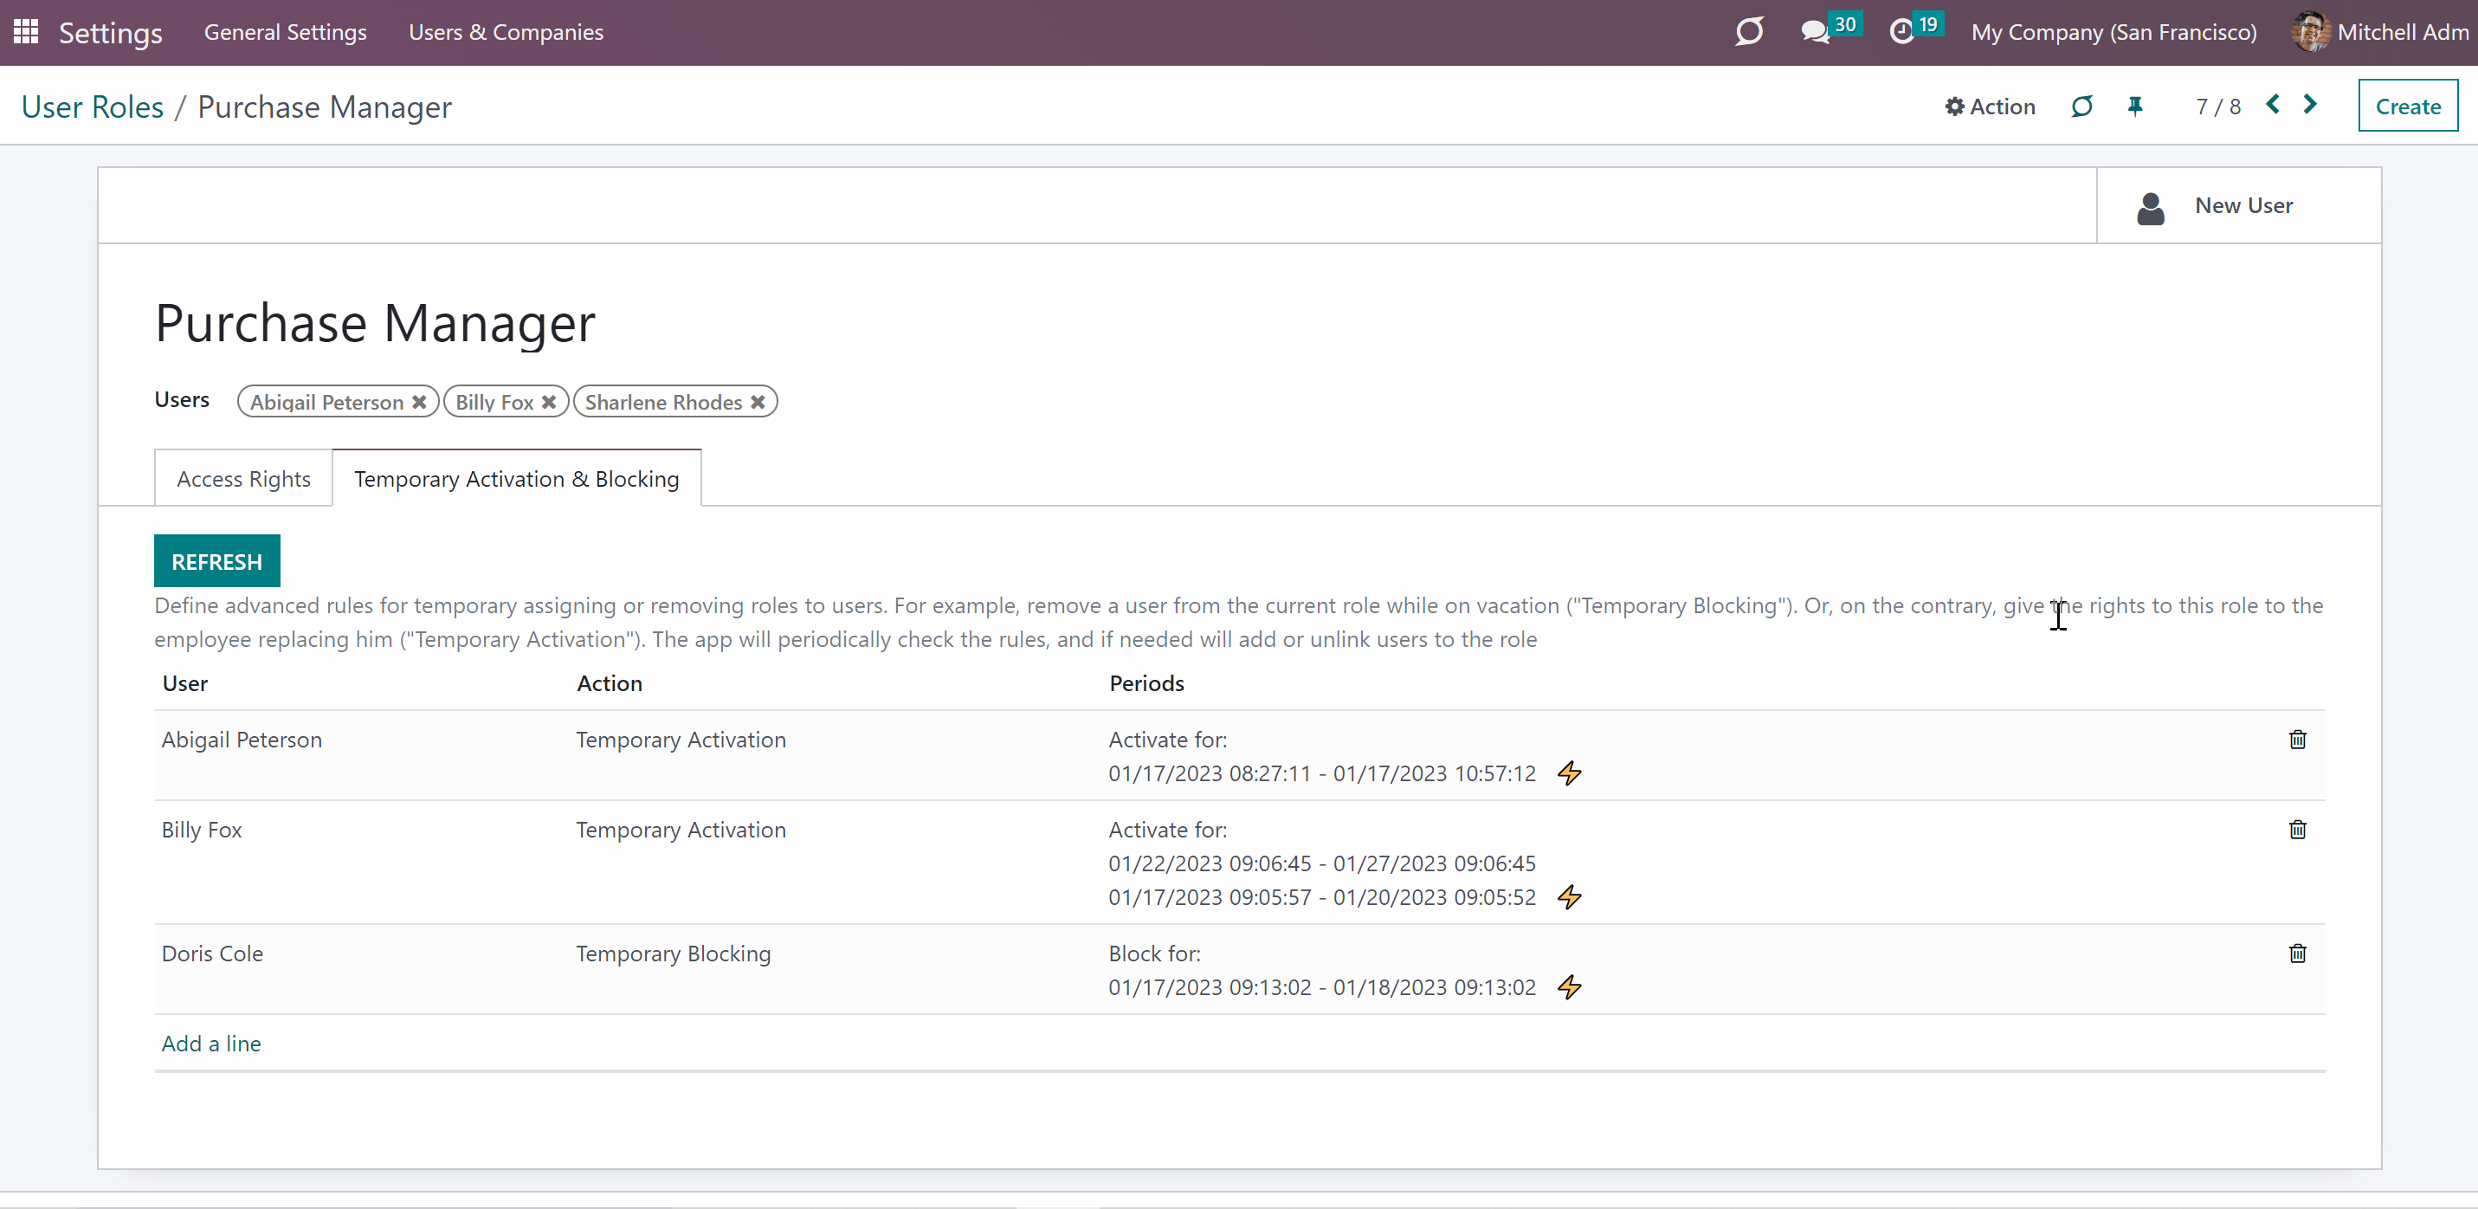Click period 01/17/2023 09:05:57 - 01/20/2023 09:05:52
The height and width of the screenshot is (1209, 2478).
point(1322,898)
